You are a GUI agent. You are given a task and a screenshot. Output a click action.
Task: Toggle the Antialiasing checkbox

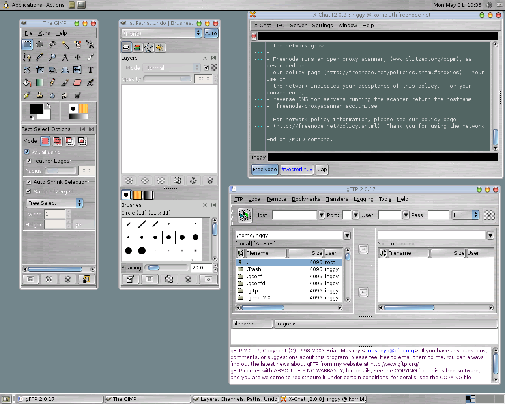pyautogui.click(x=27, y=152)
